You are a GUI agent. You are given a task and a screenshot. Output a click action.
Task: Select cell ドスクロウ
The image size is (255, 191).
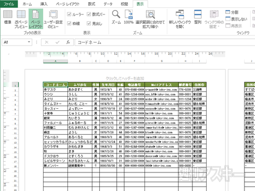coord(55,156)
